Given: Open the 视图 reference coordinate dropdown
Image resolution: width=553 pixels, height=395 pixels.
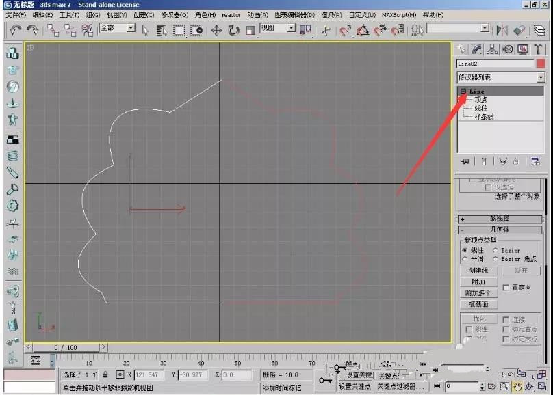Looking at the screenshot, I should [x=278, y=28].
